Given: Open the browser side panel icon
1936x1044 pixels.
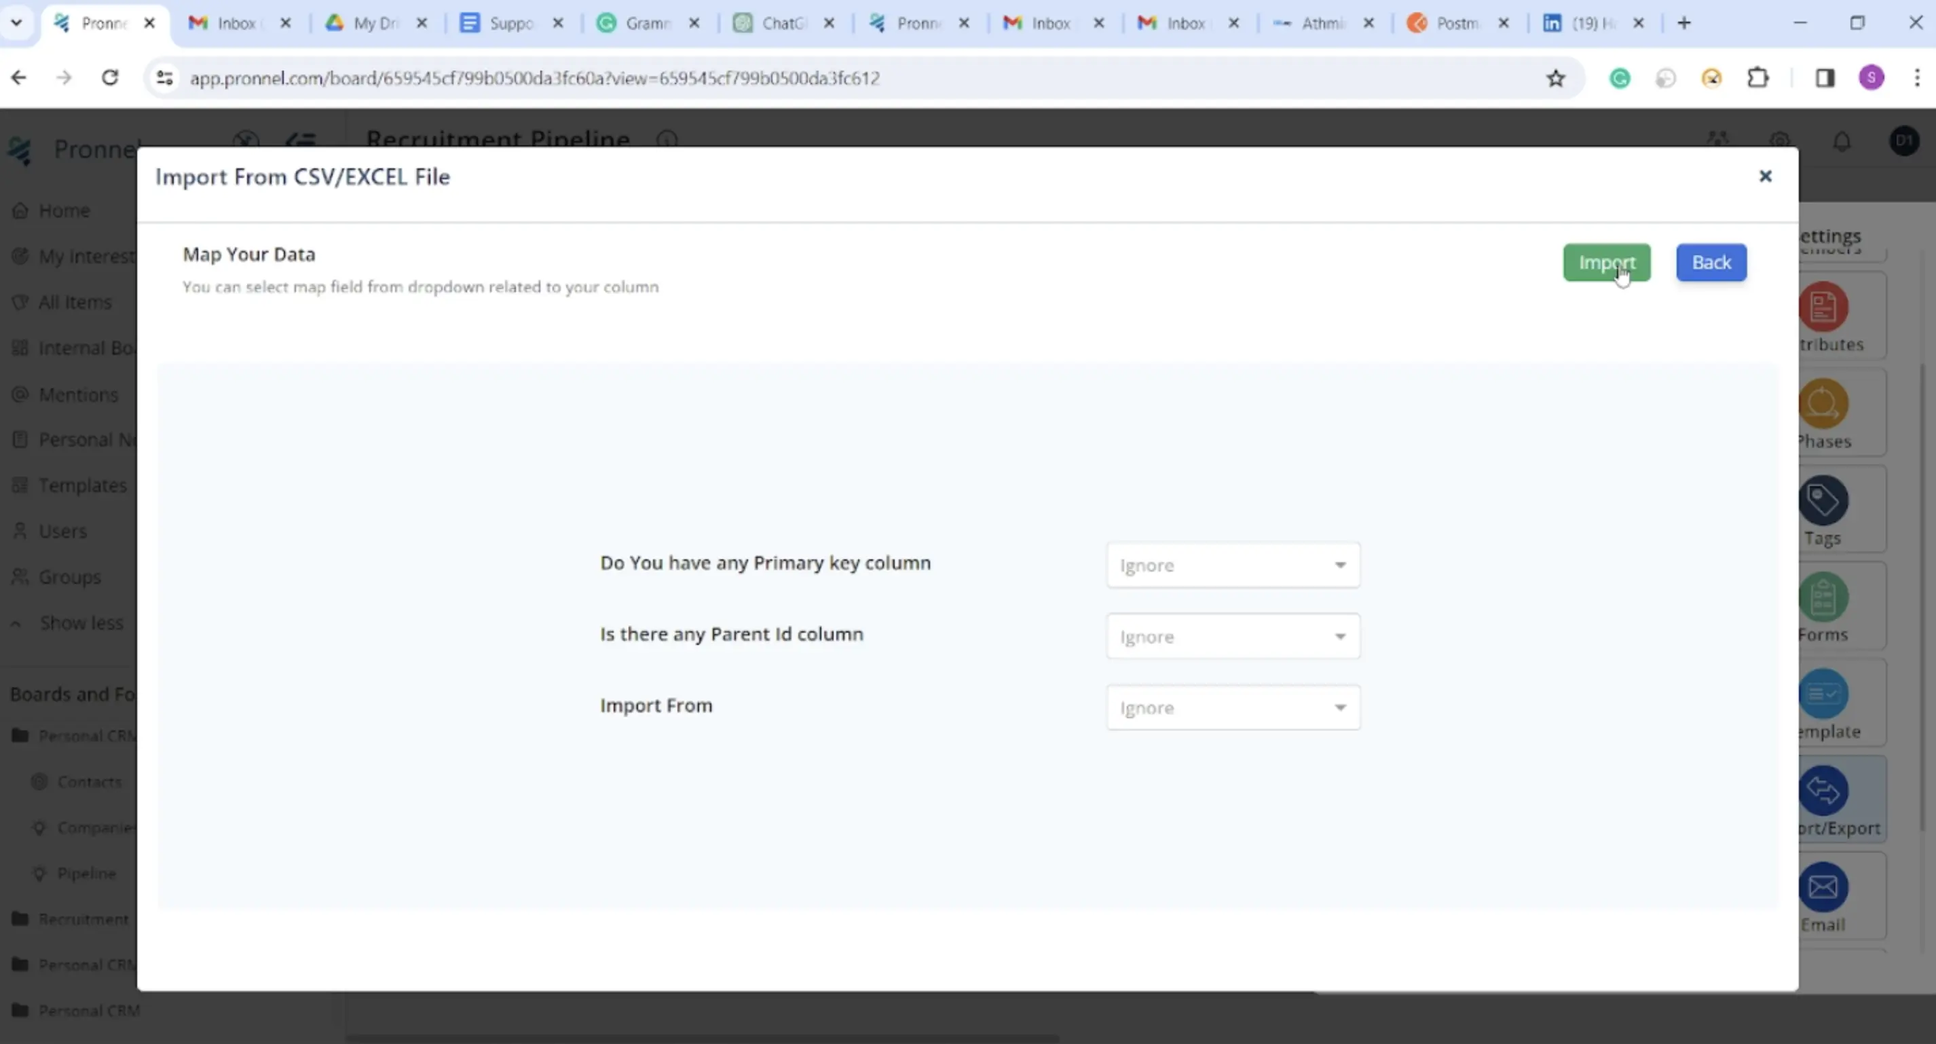Looking at the screenshot, I should point(1825,78).
